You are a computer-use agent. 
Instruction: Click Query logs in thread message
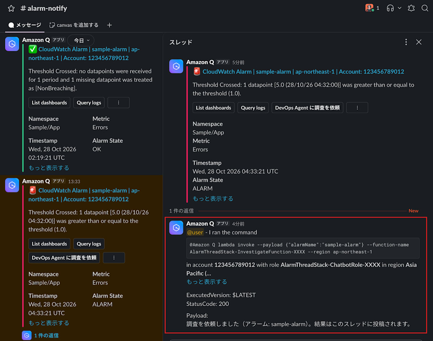click(253, 108)
